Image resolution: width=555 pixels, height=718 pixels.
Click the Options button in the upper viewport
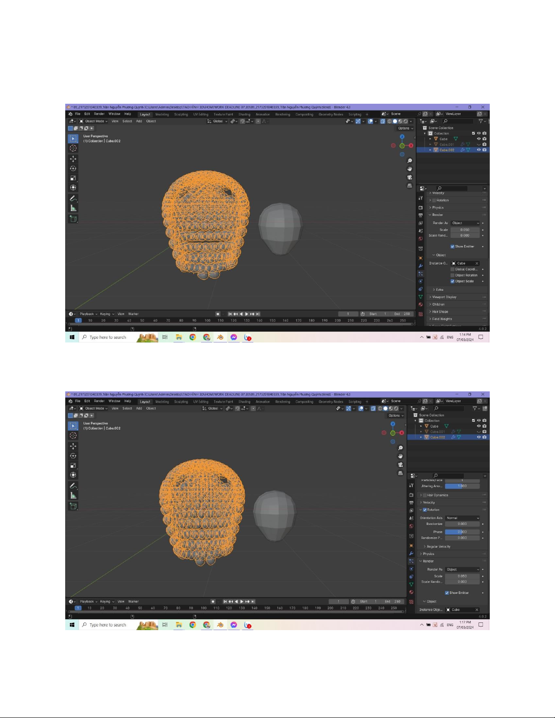click(405, 128)
